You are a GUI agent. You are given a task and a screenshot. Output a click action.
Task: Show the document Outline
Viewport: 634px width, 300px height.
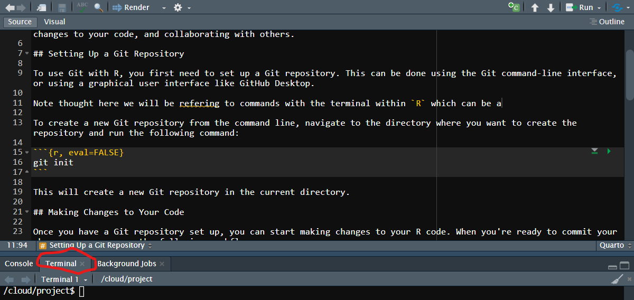(x=607, y=22)
